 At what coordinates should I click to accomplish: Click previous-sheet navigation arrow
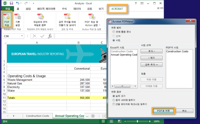click(8, 116)
